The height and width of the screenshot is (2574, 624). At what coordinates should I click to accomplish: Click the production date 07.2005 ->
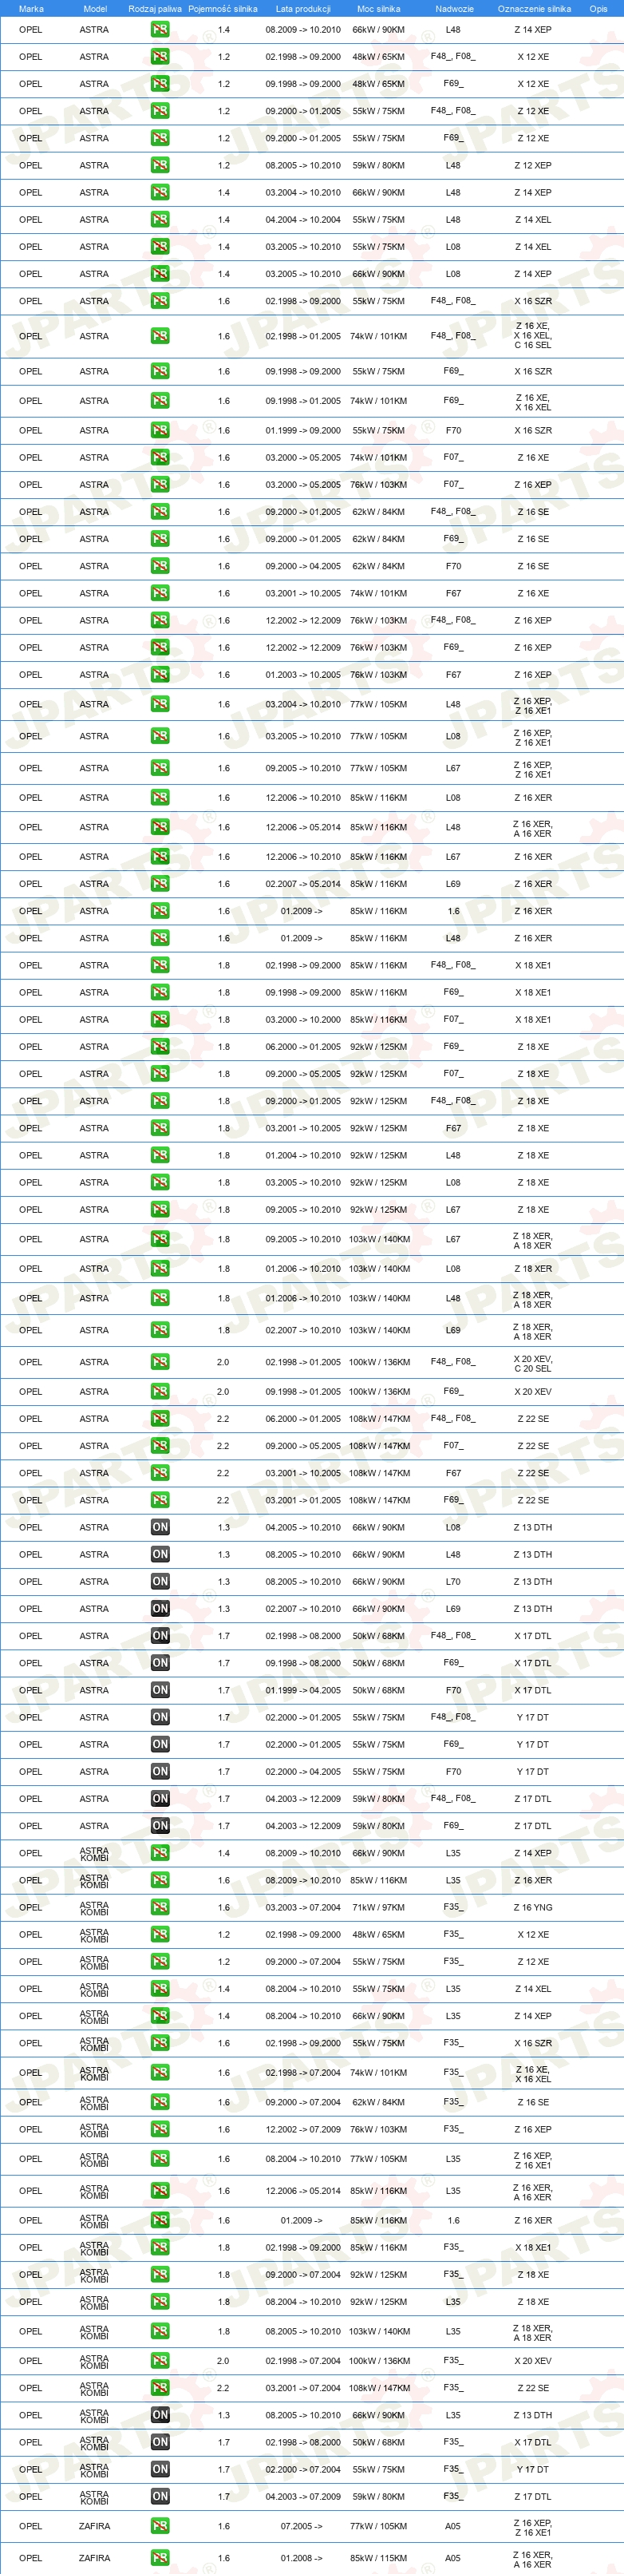302,2525
